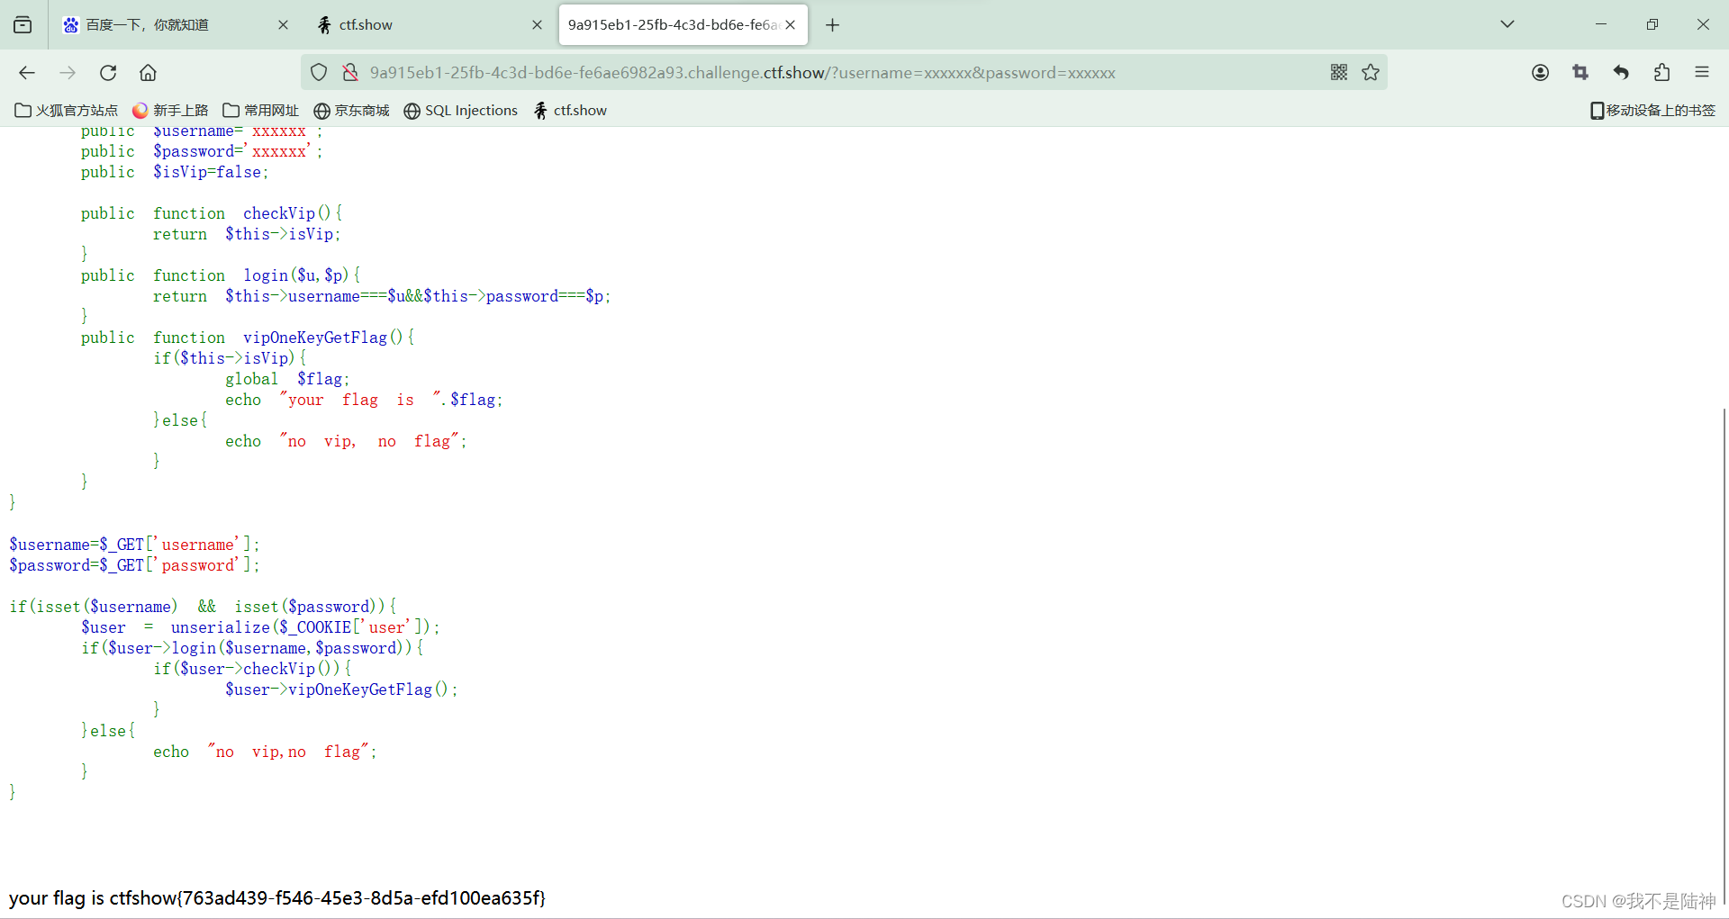Open a new tab with plus button
The height and width of the screenshot is (919, 1729).
pyautogui.click(x=832, y=24)
